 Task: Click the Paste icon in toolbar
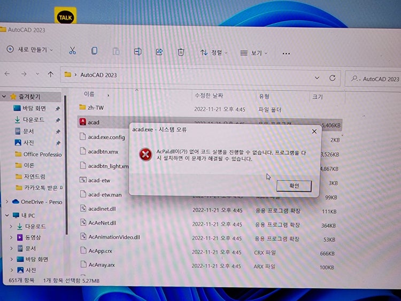point(116,51)
